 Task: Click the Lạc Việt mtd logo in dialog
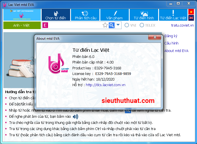[58, 64]
